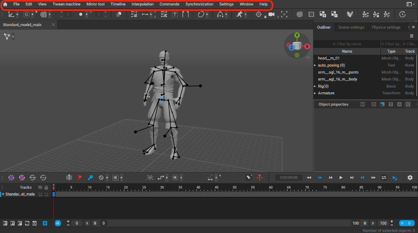
Task: Toggle lock column icon in Tracks header
Action: (x=46, y=187)
